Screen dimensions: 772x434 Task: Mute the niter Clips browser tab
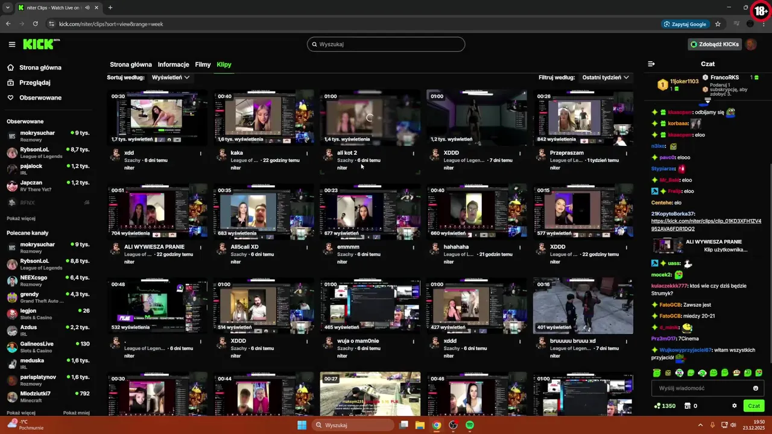point(87,8)
